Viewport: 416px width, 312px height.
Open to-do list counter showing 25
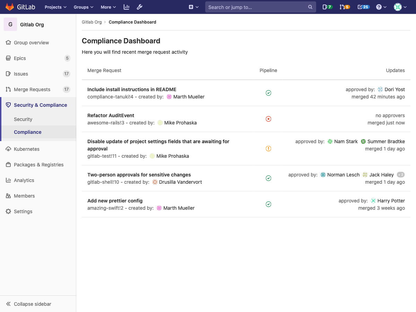coord(363,7)
